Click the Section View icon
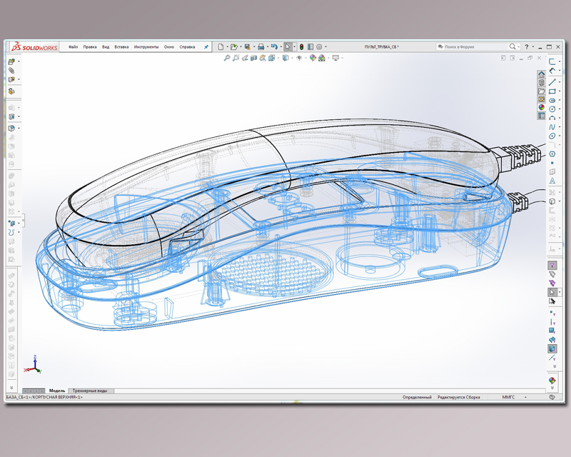The image size is (571, 457). coord(254,58)
